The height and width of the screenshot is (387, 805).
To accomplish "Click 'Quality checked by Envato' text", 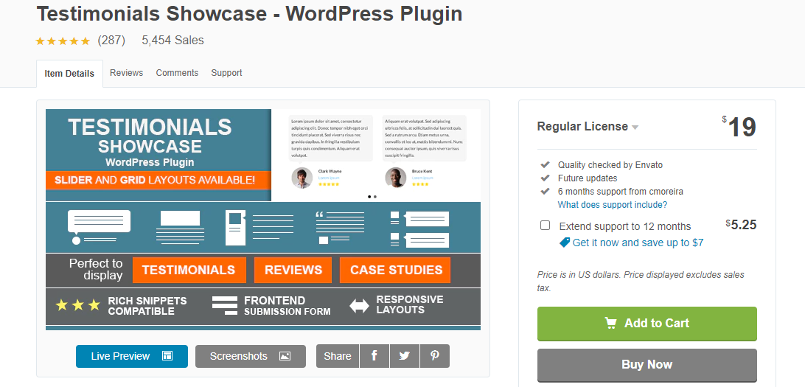I will coord(610,165).
